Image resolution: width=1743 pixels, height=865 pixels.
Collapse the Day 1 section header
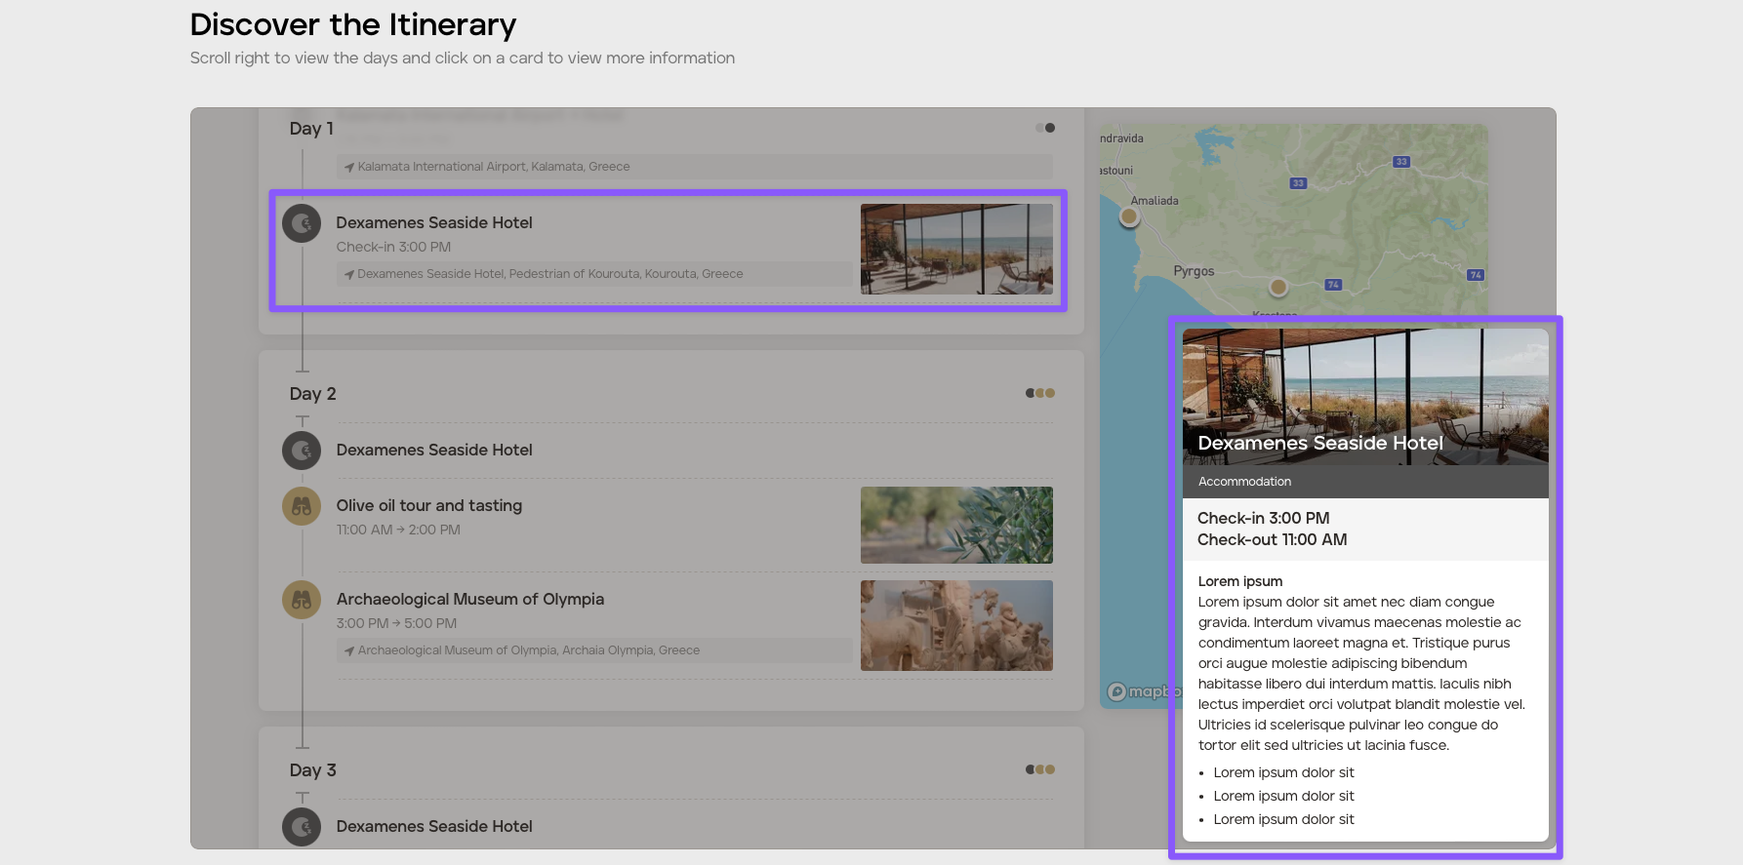tap(311, 129)
